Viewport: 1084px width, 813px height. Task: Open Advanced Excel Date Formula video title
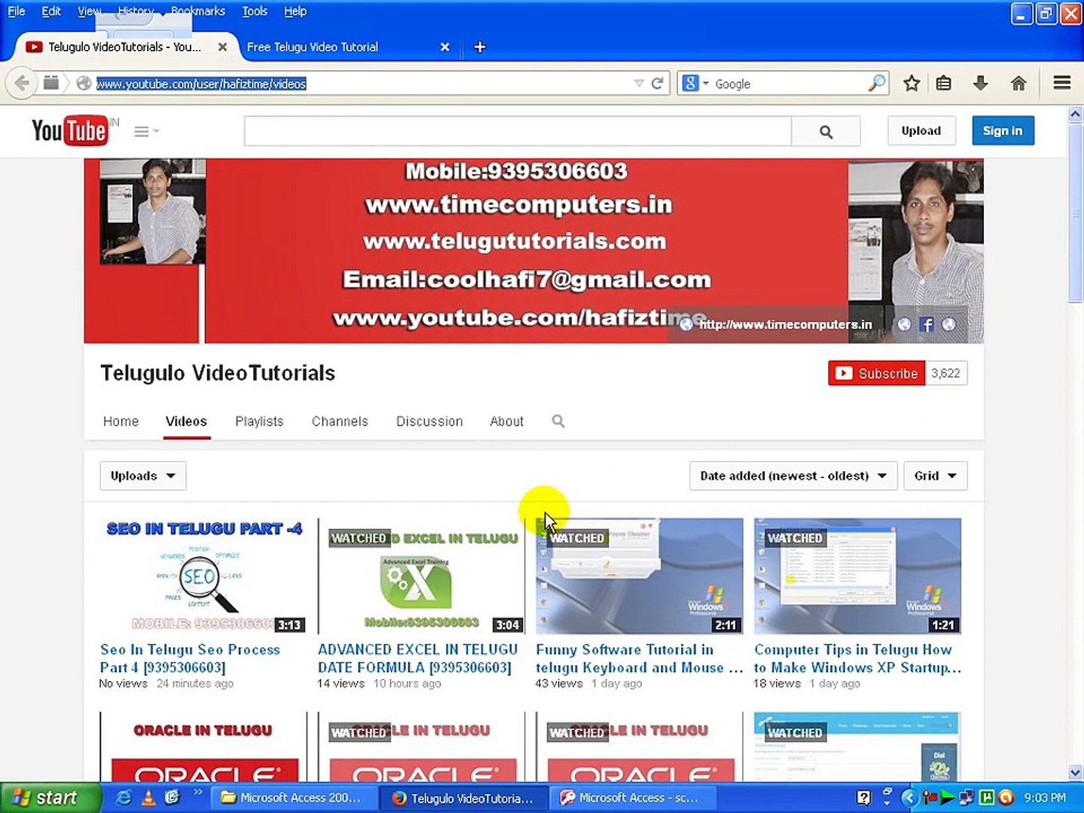click(418, 659)
